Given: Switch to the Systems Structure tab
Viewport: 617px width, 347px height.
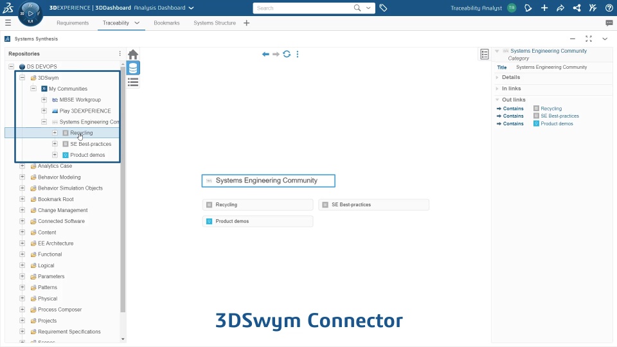Looking at the screenshot, I should (x=215, y=23).
